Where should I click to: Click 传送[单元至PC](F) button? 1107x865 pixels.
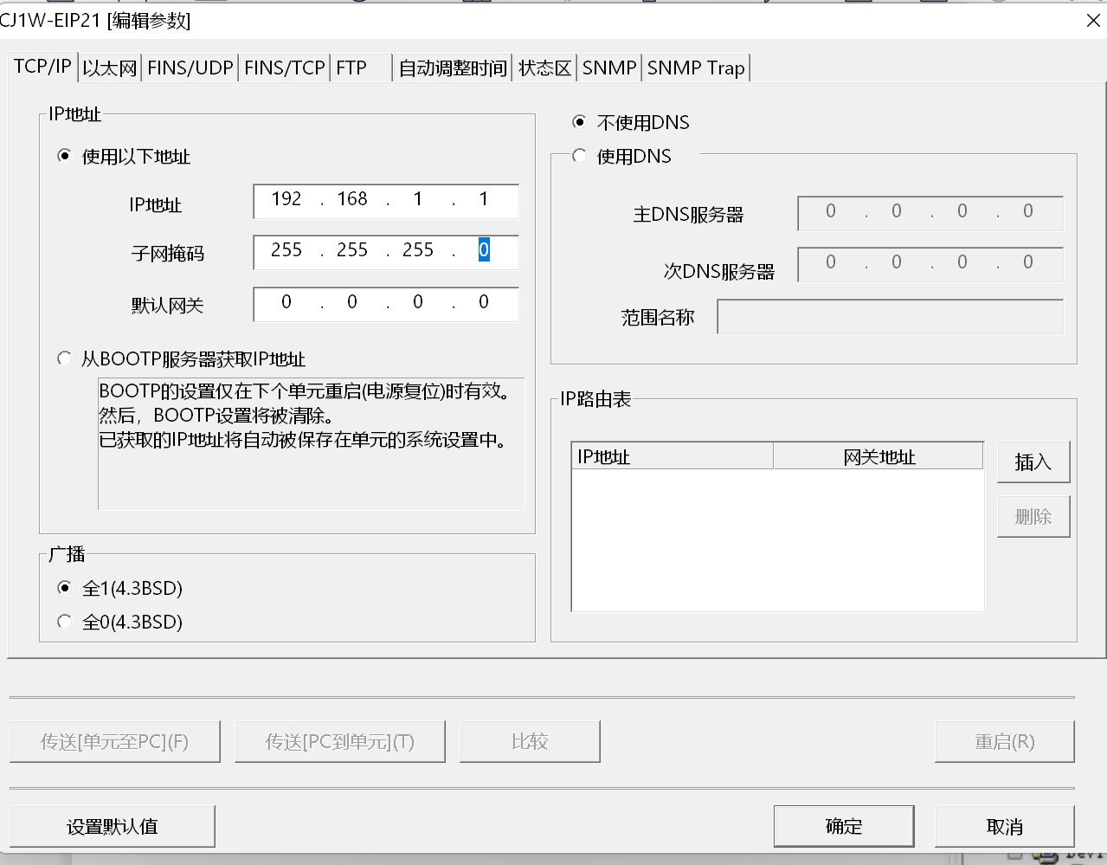pos(115,741)
